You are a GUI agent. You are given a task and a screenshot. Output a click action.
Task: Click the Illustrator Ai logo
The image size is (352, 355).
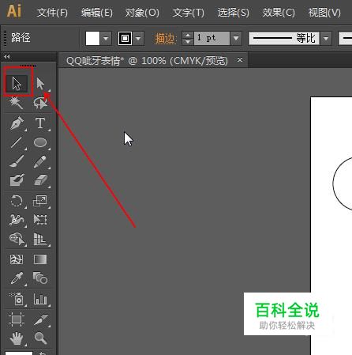[x=14, y=11]
